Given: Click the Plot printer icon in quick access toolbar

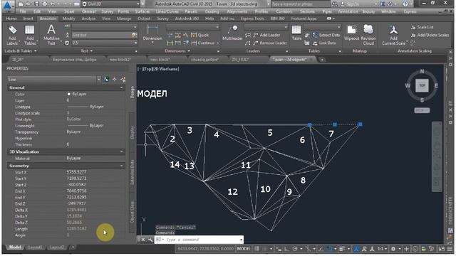Looking at the screenshot, I should pos(44,4).
